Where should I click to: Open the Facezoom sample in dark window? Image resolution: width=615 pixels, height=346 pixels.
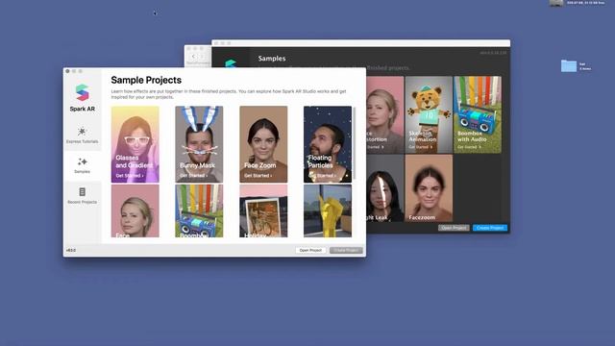click(x=429, y=188)
